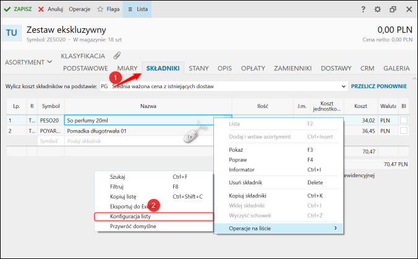The width and height of the screenshot is (418, 259).
Task: Click the 34,02 cost value
Action: click(369, 120)
